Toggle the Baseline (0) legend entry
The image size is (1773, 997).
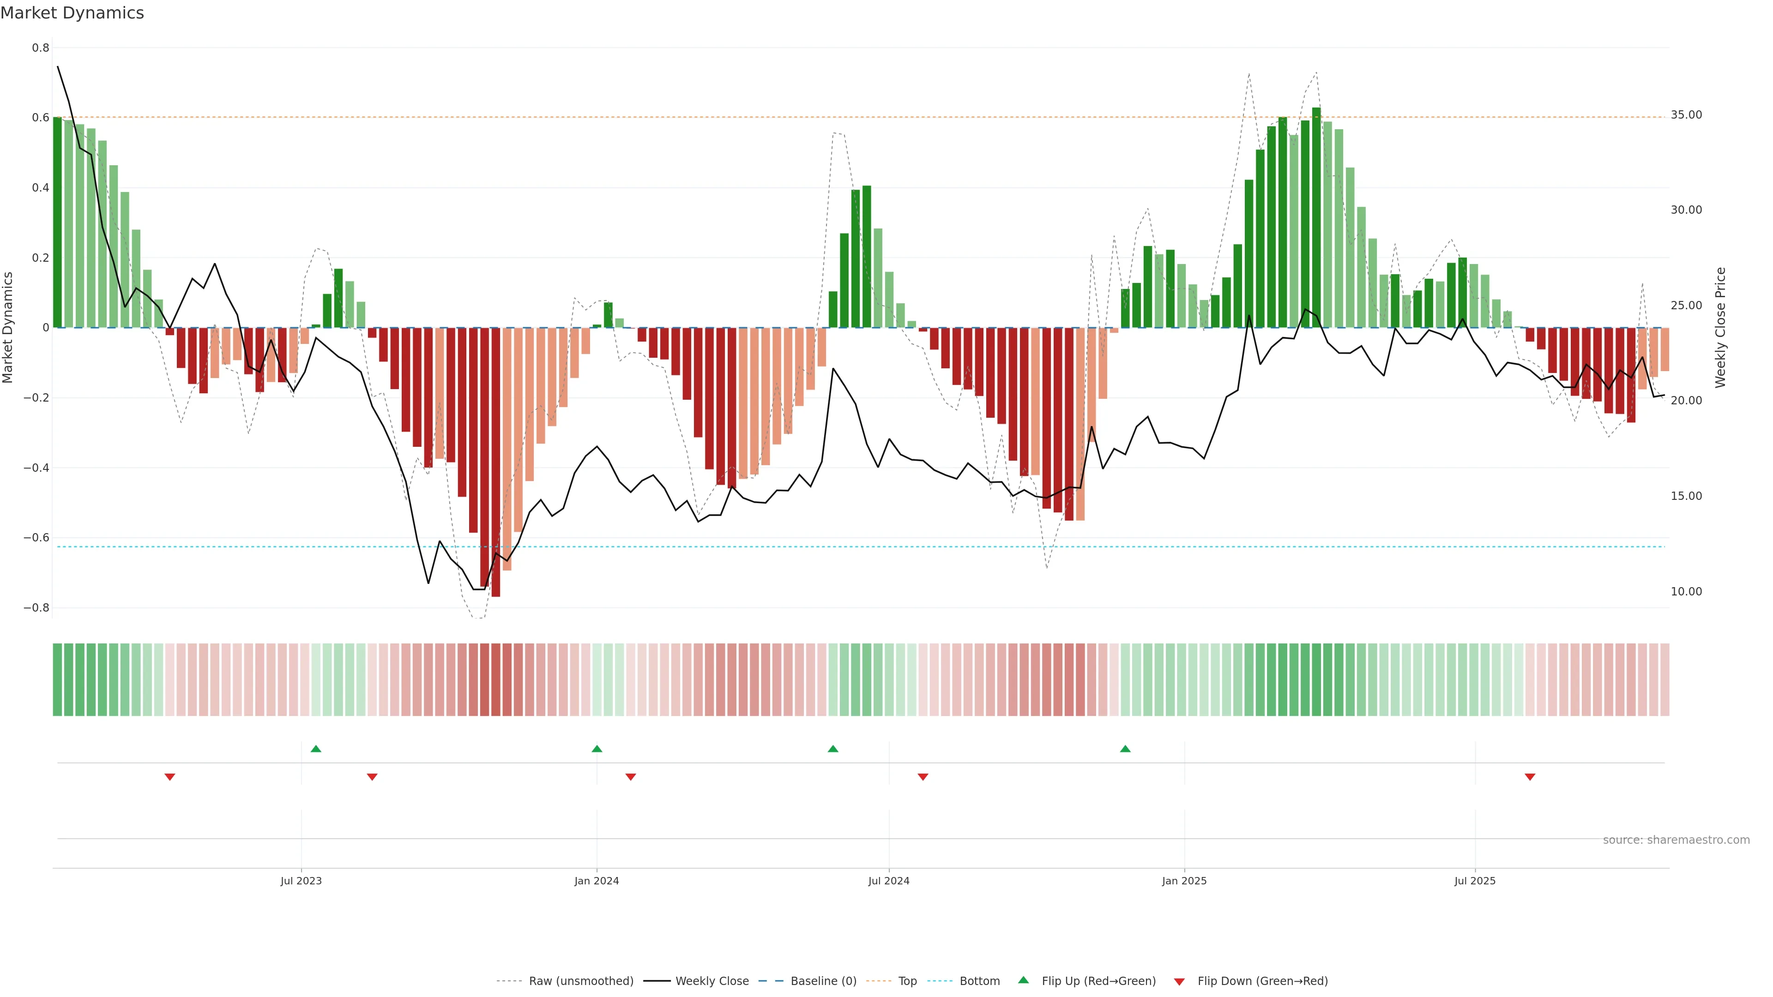(823, 981)
